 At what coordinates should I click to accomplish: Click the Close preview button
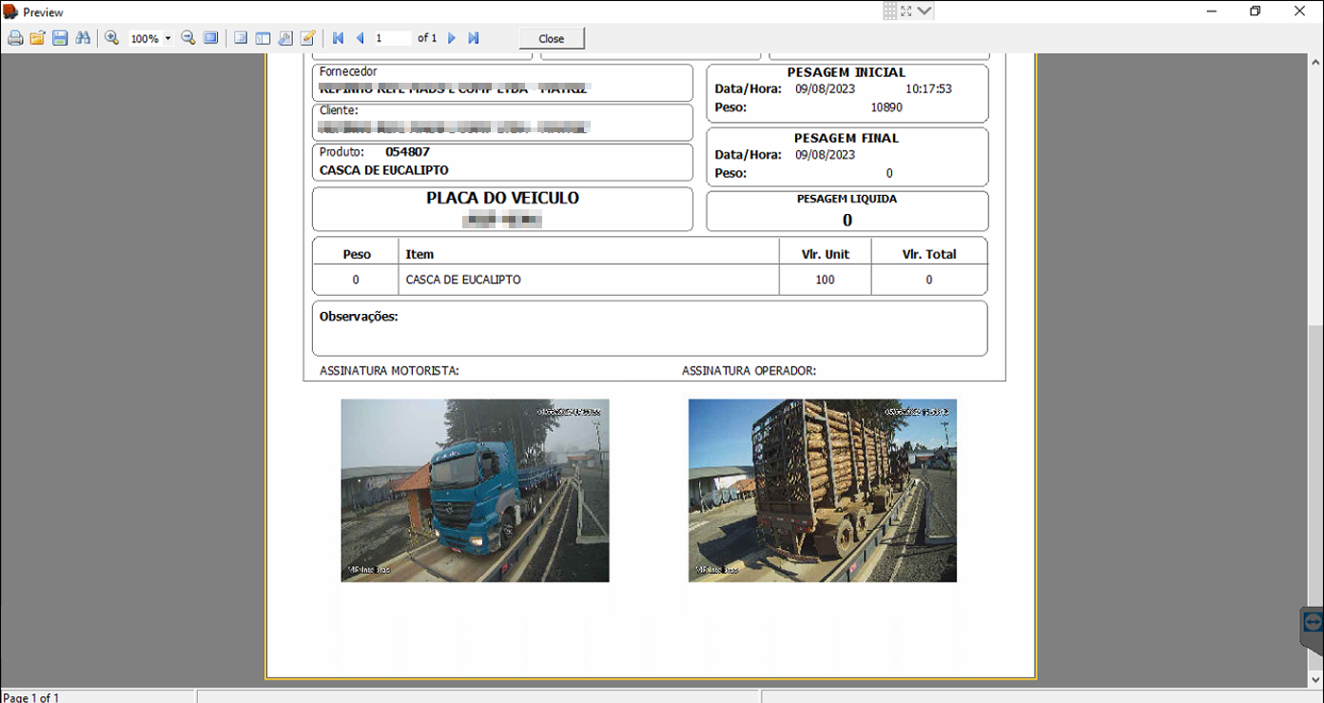point(552,39)
